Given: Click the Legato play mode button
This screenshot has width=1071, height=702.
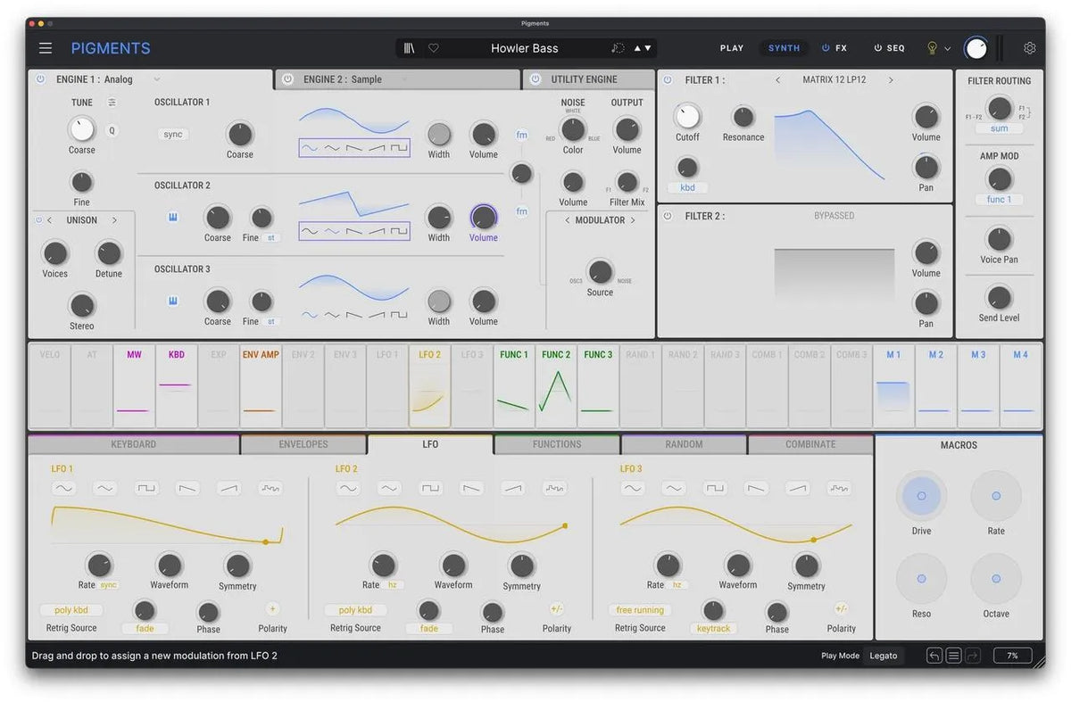Looking at the screenshot, I should pos(883,655).
